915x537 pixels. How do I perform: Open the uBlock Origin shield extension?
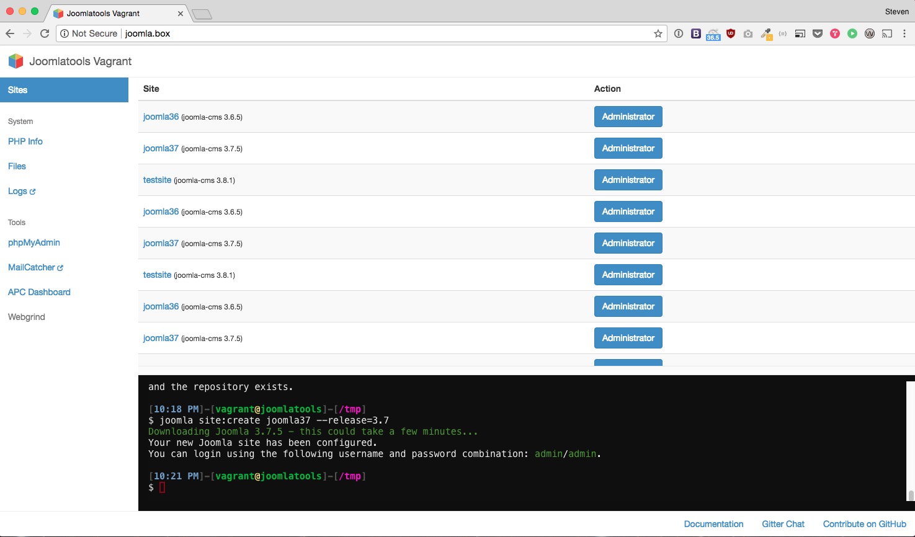tap(731, 33)
